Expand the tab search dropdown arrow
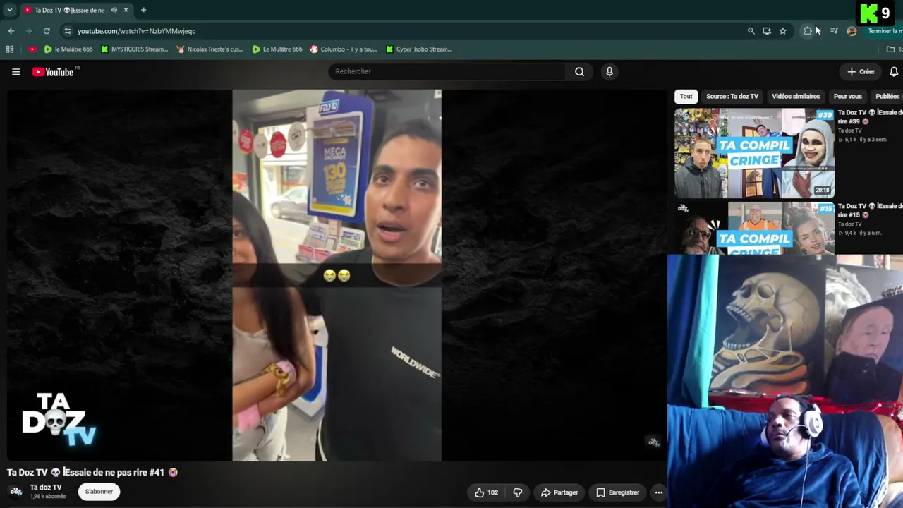This screenshot has width=903, height=508. (10, 10)
